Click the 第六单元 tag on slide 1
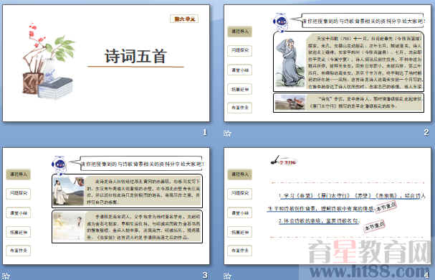The image size is (435, 280). [184, 19]
